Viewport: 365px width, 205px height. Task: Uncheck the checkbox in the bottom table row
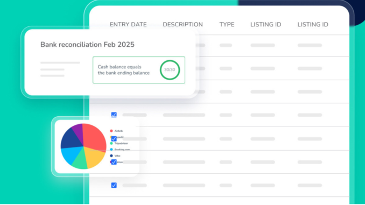click(x=114, y=185)
